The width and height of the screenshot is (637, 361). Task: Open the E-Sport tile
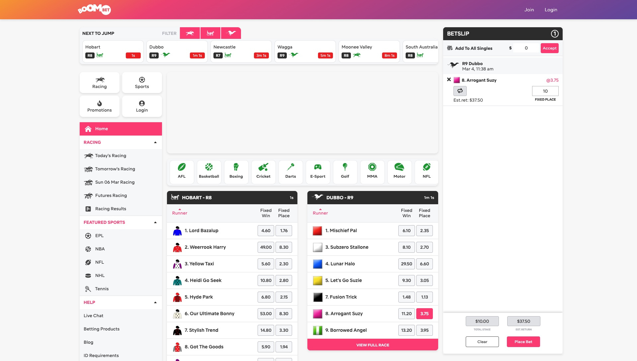click(x=318, y=172)
